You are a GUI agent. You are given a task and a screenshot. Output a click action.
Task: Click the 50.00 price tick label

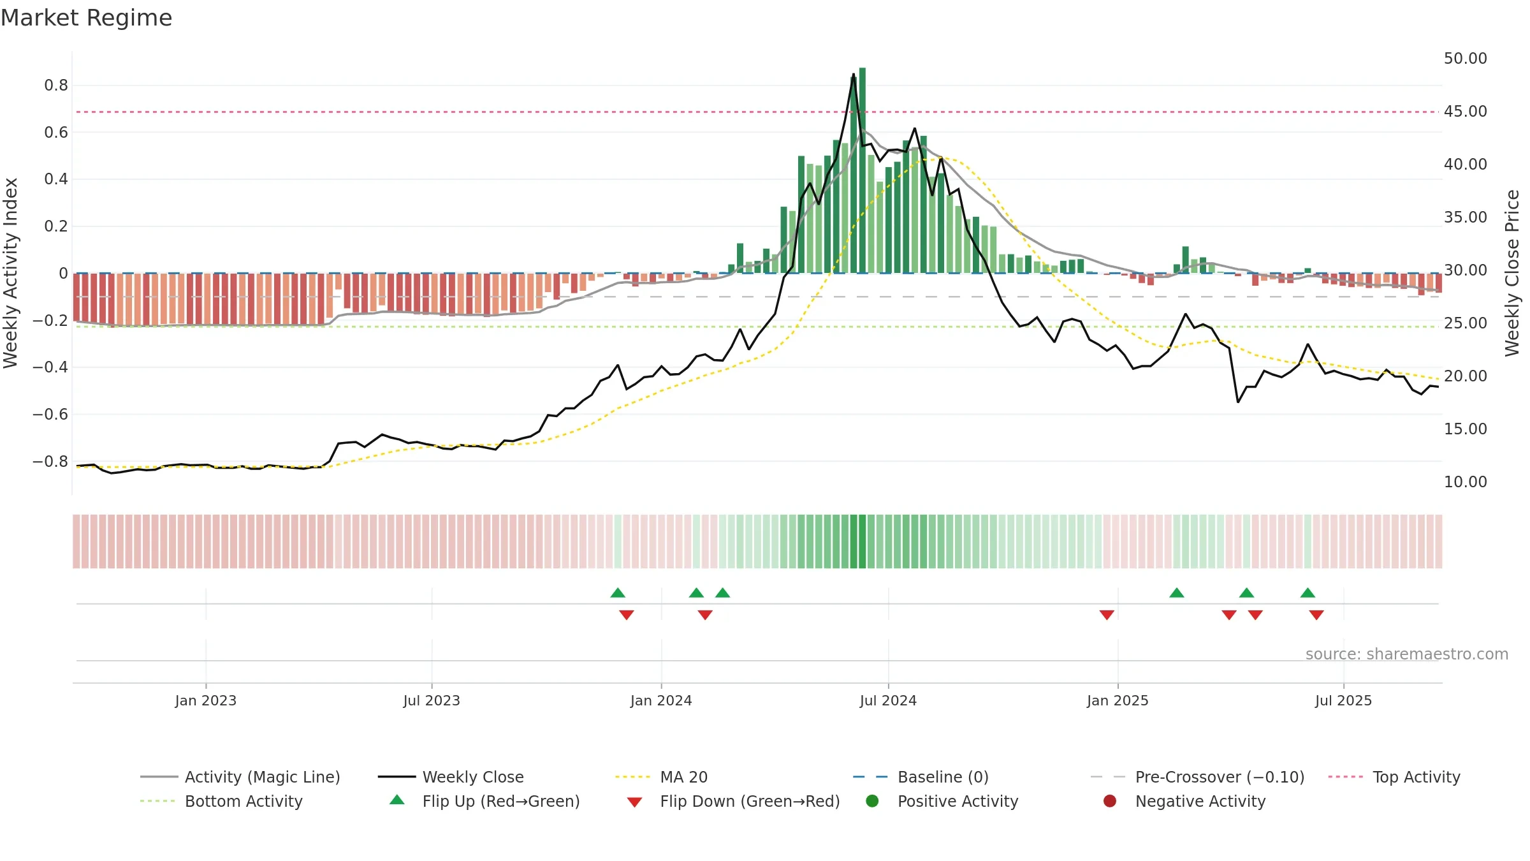(x=1466, y=58)
